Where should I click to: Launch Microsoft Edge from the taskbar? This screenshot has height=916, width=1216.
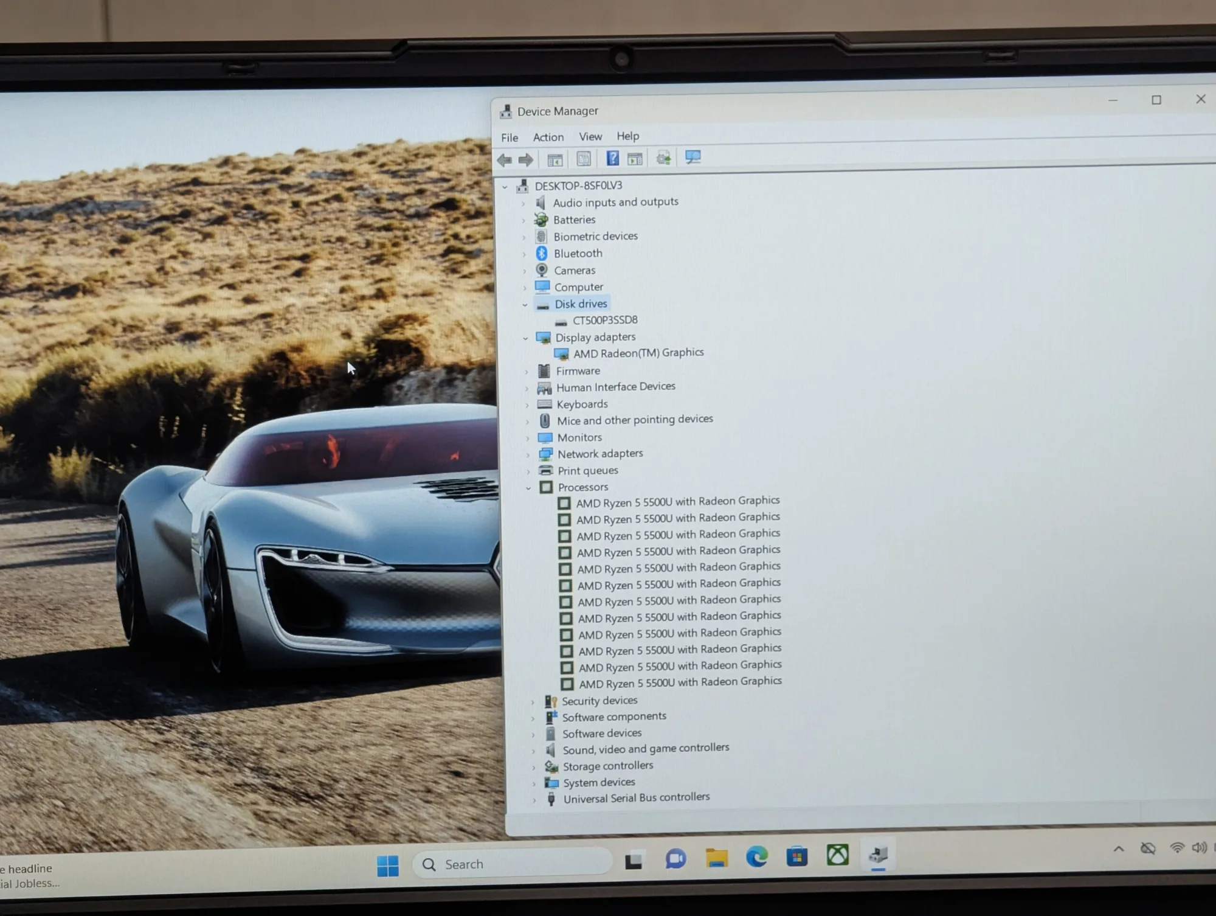pos(757,857)
